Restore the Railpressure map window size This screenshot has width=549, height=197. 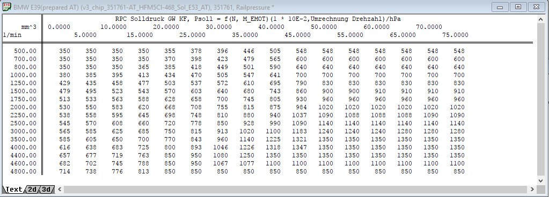[518, 7]
